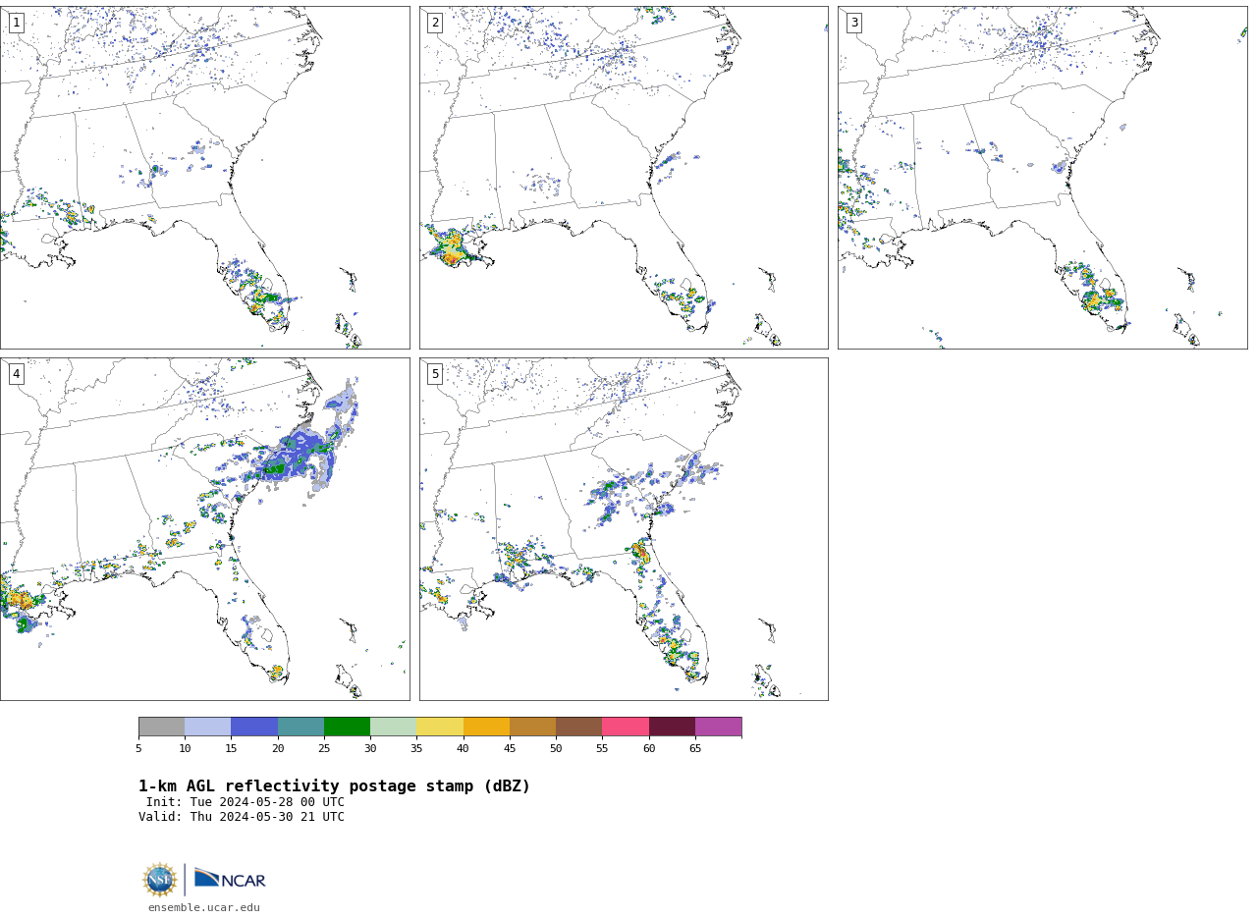Click the light blue 10-15 dBZ swatch

pos(208,727)
